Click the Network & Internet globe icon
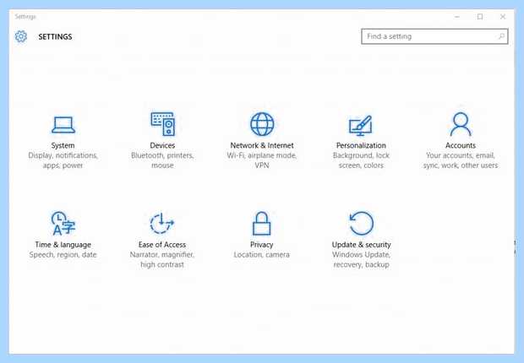The height and width of the screenshot is (363, 524). coord(262,124)
